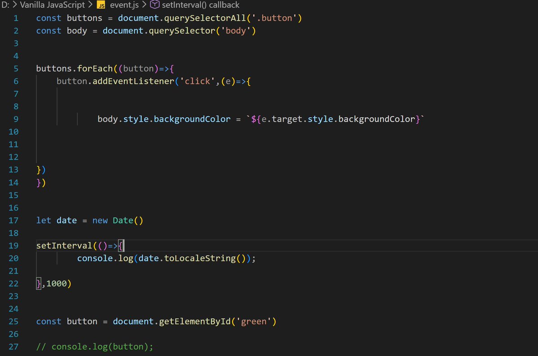Click the 'click' string on line 6

pyautogui.click(x=198, y=81)
